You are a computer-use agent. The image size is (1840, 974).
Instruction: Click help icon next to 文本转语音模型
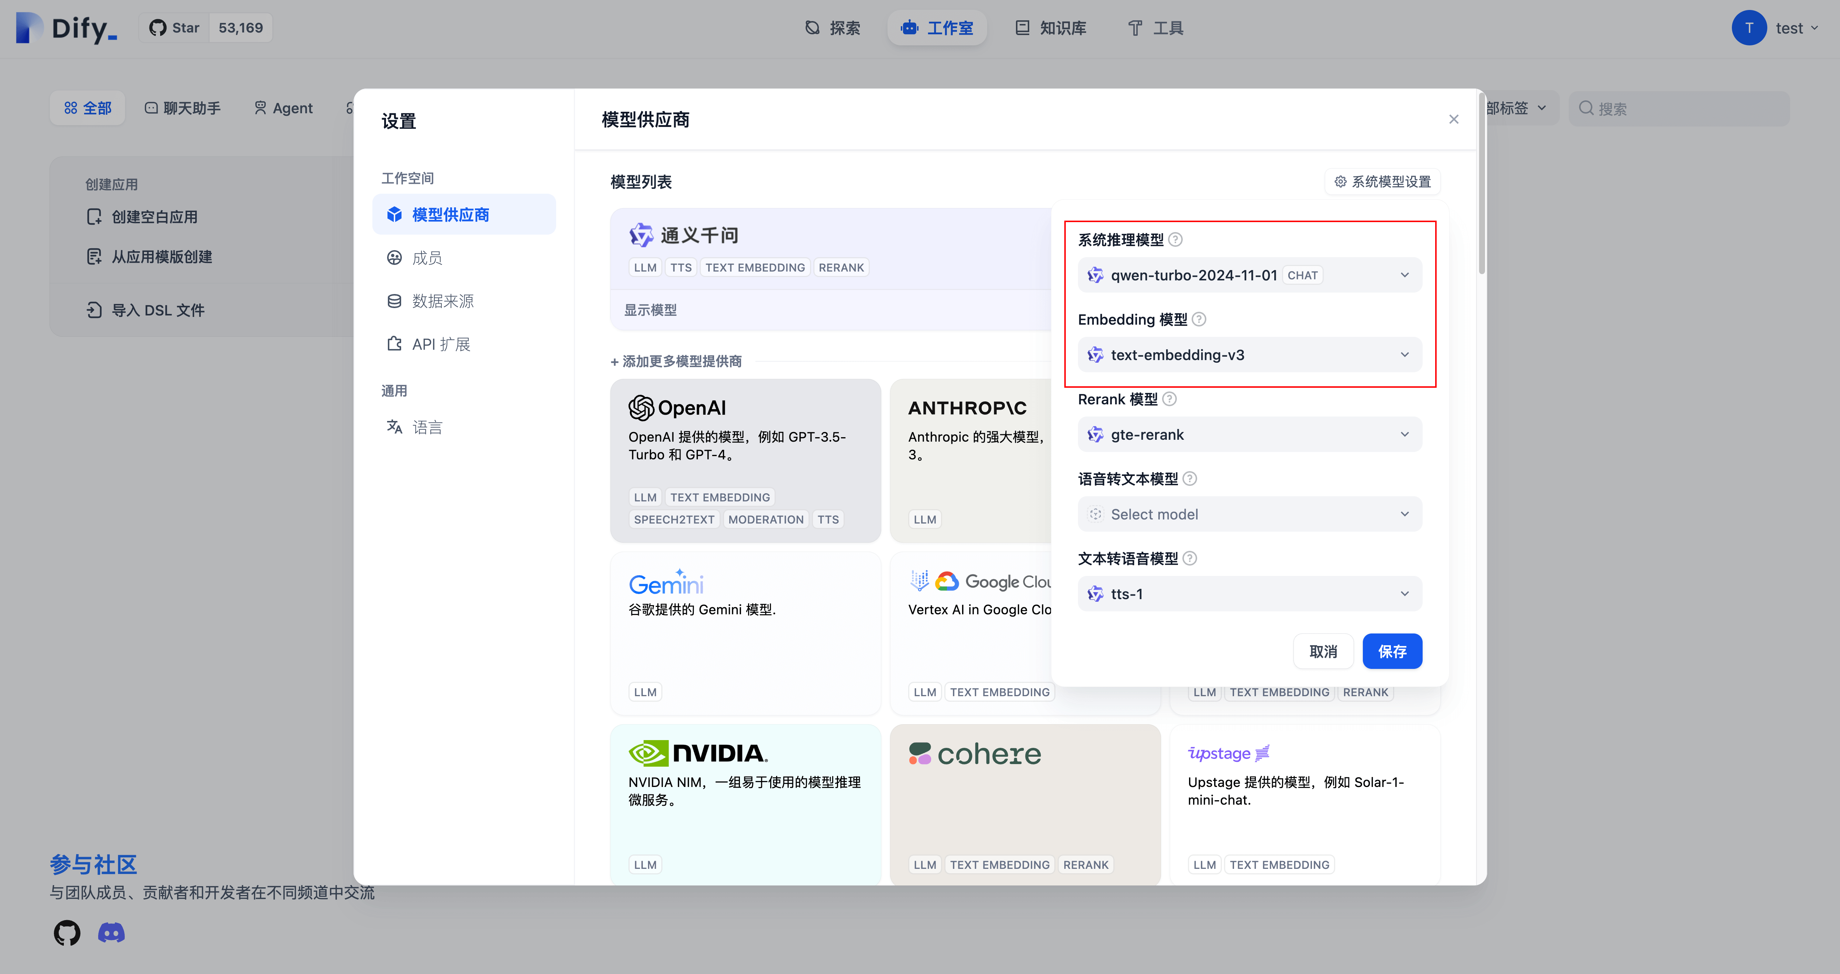[x=1190, y=559]
